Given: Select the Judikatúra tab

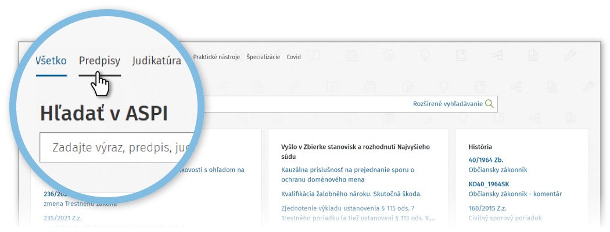Looking at the screenshot, I should point(156,60).
